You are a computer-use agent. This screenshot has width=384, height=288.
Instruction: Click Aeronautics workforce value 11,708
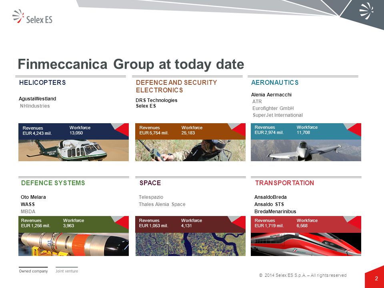[x=303, y=132]
